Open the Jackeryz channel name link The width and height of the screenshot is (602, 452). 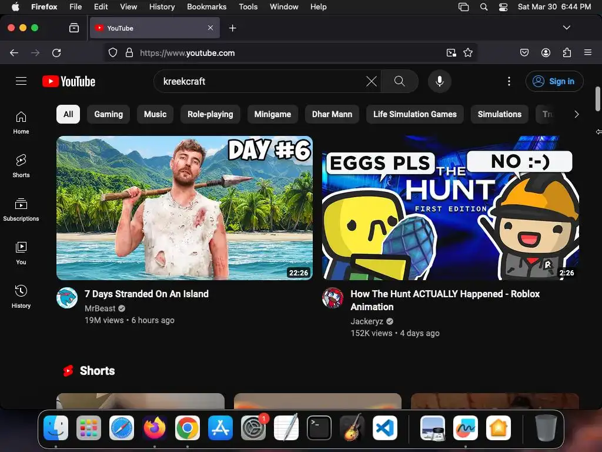pos(367,321)
